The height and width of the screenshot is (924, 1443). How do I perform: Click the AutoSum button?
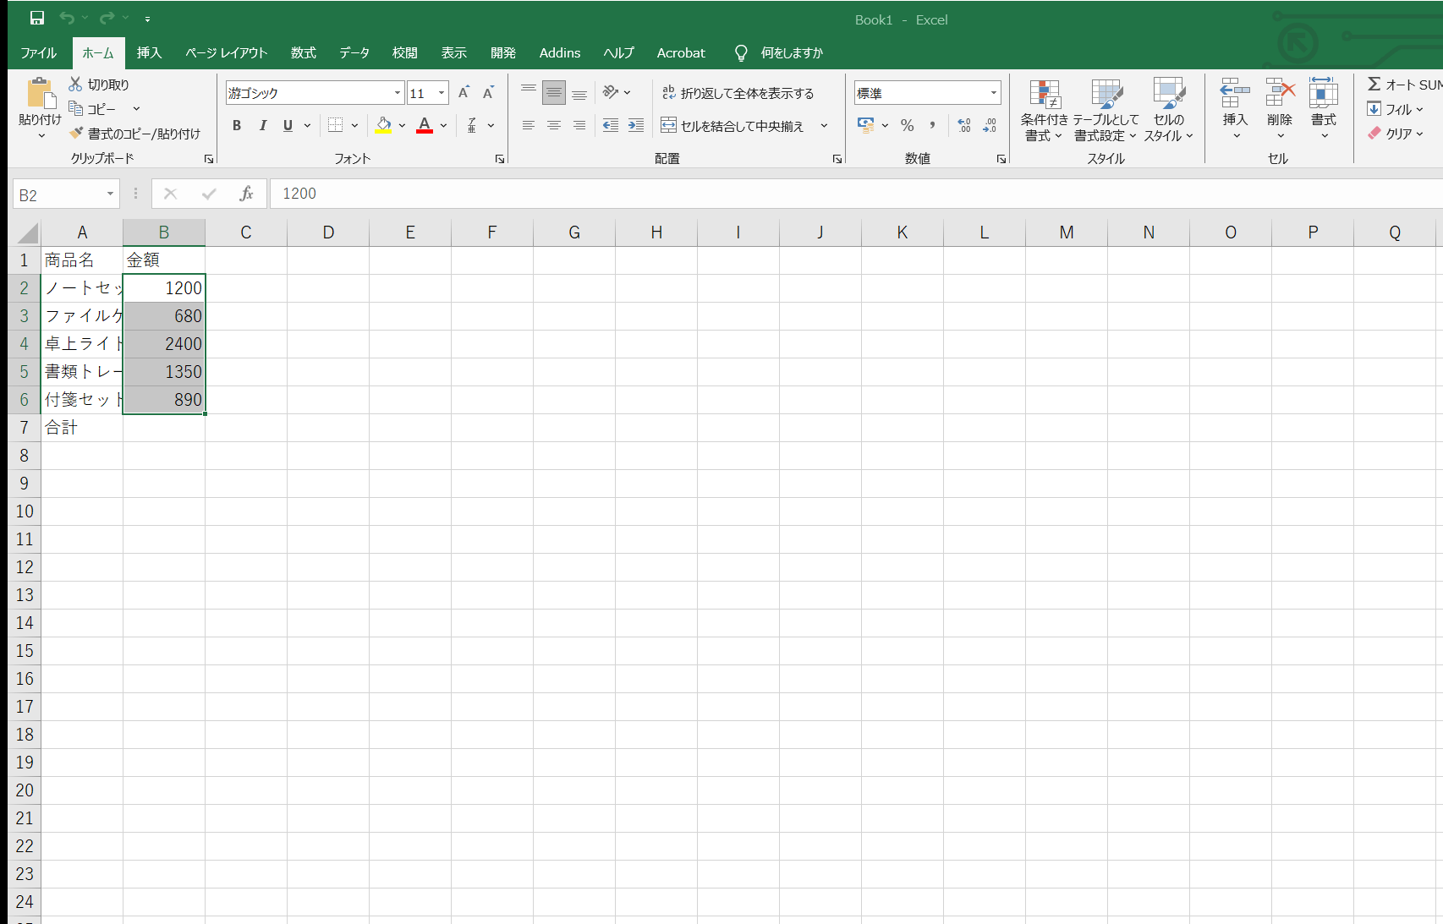click(1404, 85)
